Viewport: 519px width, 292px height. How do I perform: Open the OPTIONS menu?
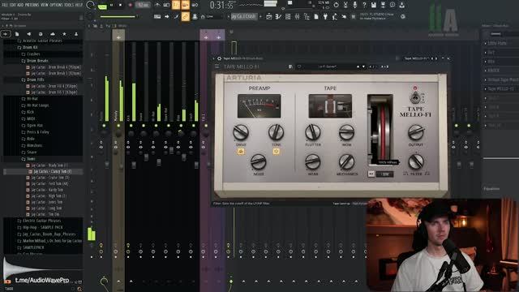[x=56, y=5]
